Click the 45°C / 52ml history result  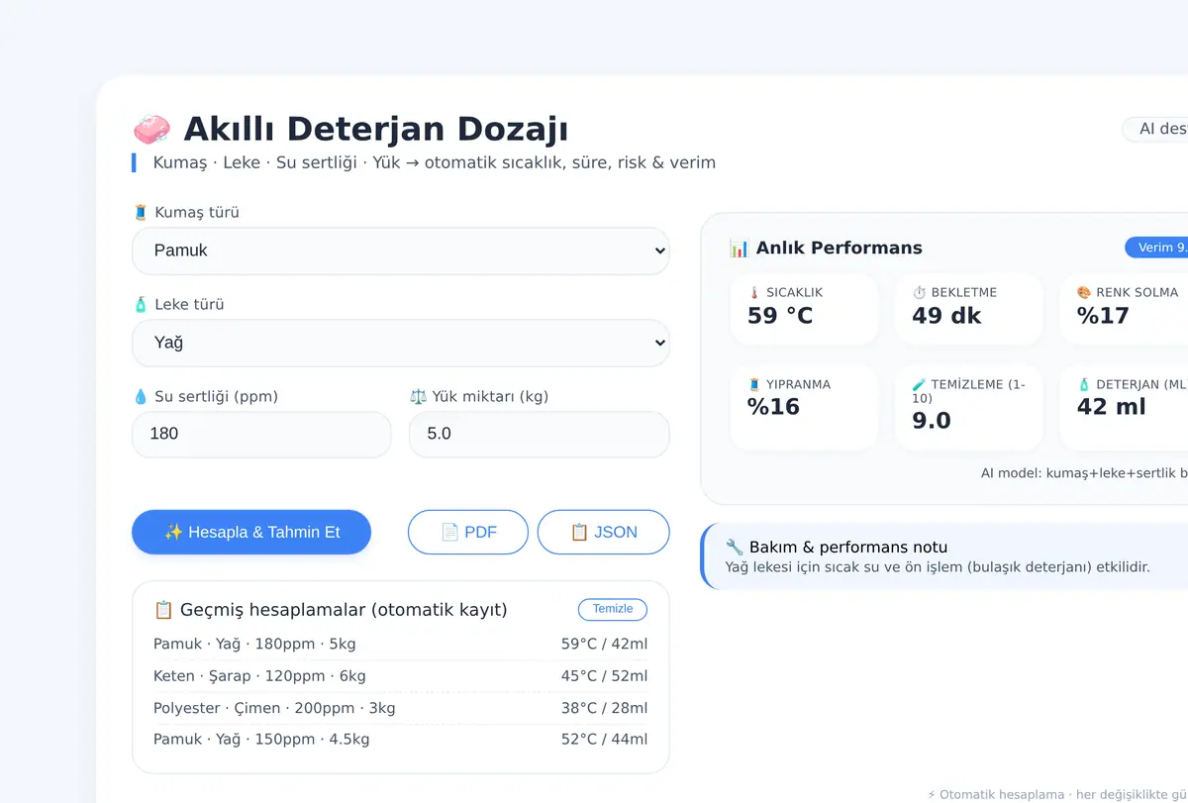(x=604, y=676)
